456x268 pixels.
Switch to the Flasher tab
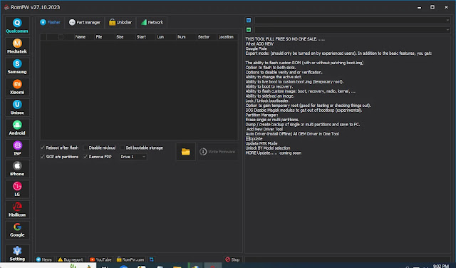50,22
